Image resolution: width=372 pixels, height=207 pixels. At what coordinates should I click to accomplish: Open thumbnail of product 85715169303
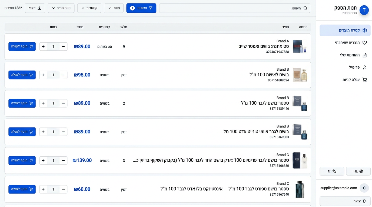300,132
